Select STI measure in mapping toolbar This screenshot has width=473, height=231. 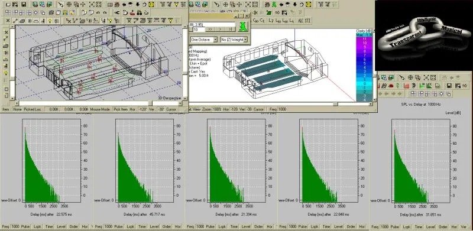(x=308, y=21)
